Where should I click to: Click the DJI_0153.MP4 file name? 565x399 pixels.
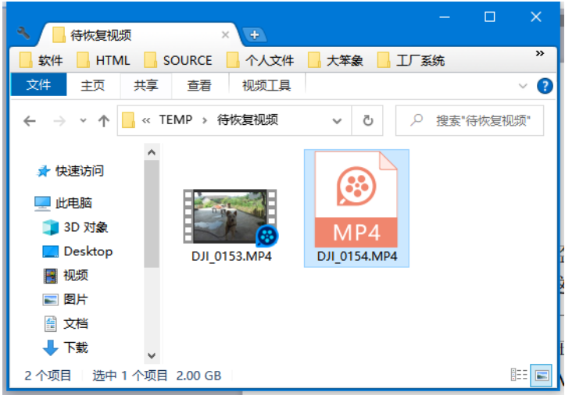click(231, 256)
